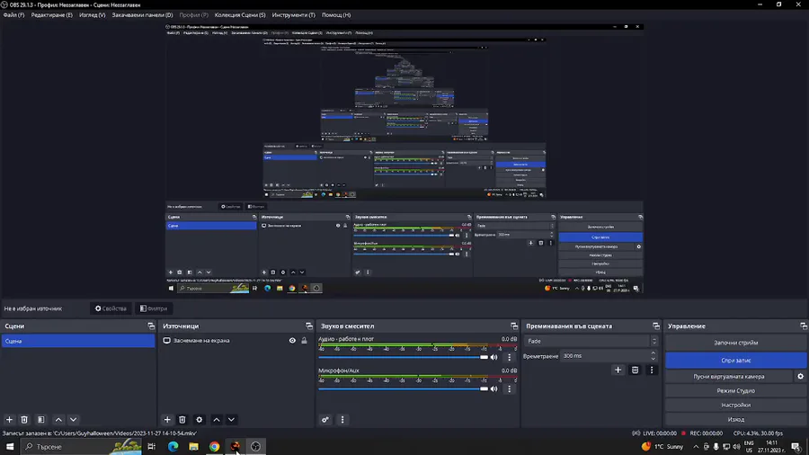Screen dimensions: 809x455
Task: Open File Explorer from the taskbar
Action: 193,446
